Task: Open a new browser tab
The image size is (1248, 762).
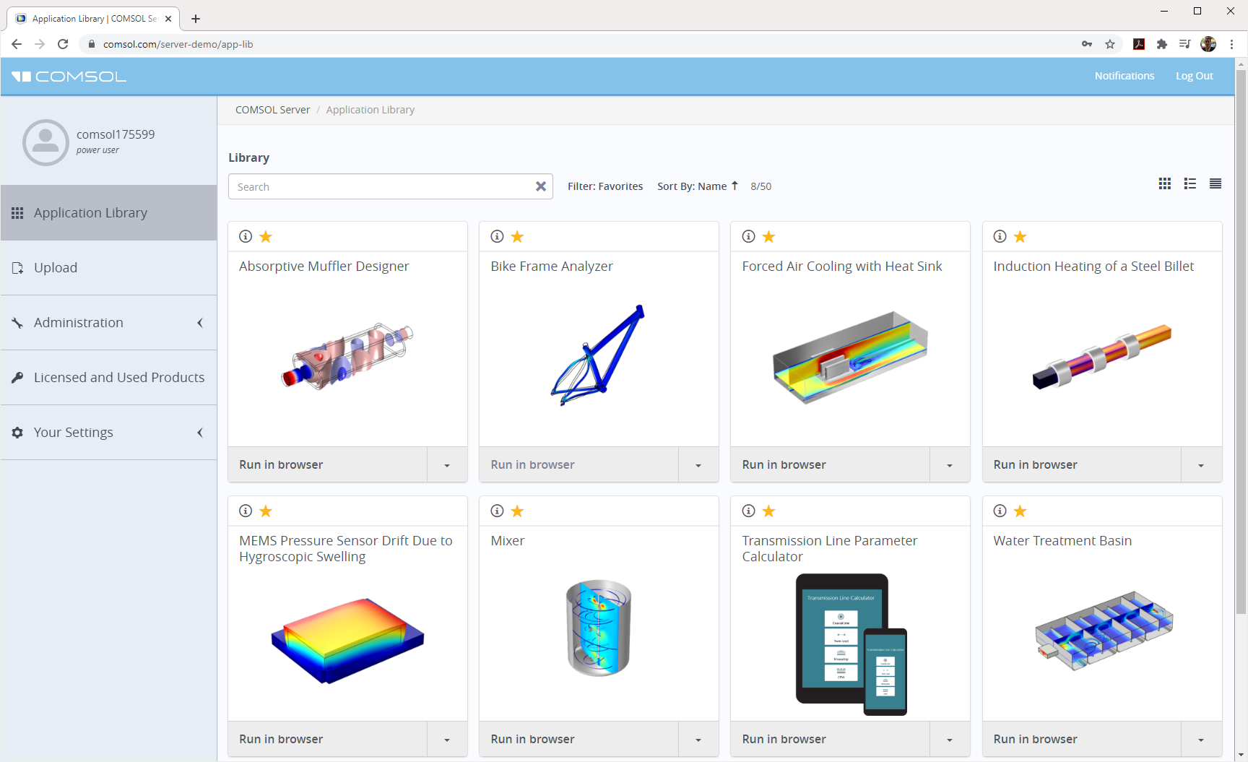Action: (196, 19)
